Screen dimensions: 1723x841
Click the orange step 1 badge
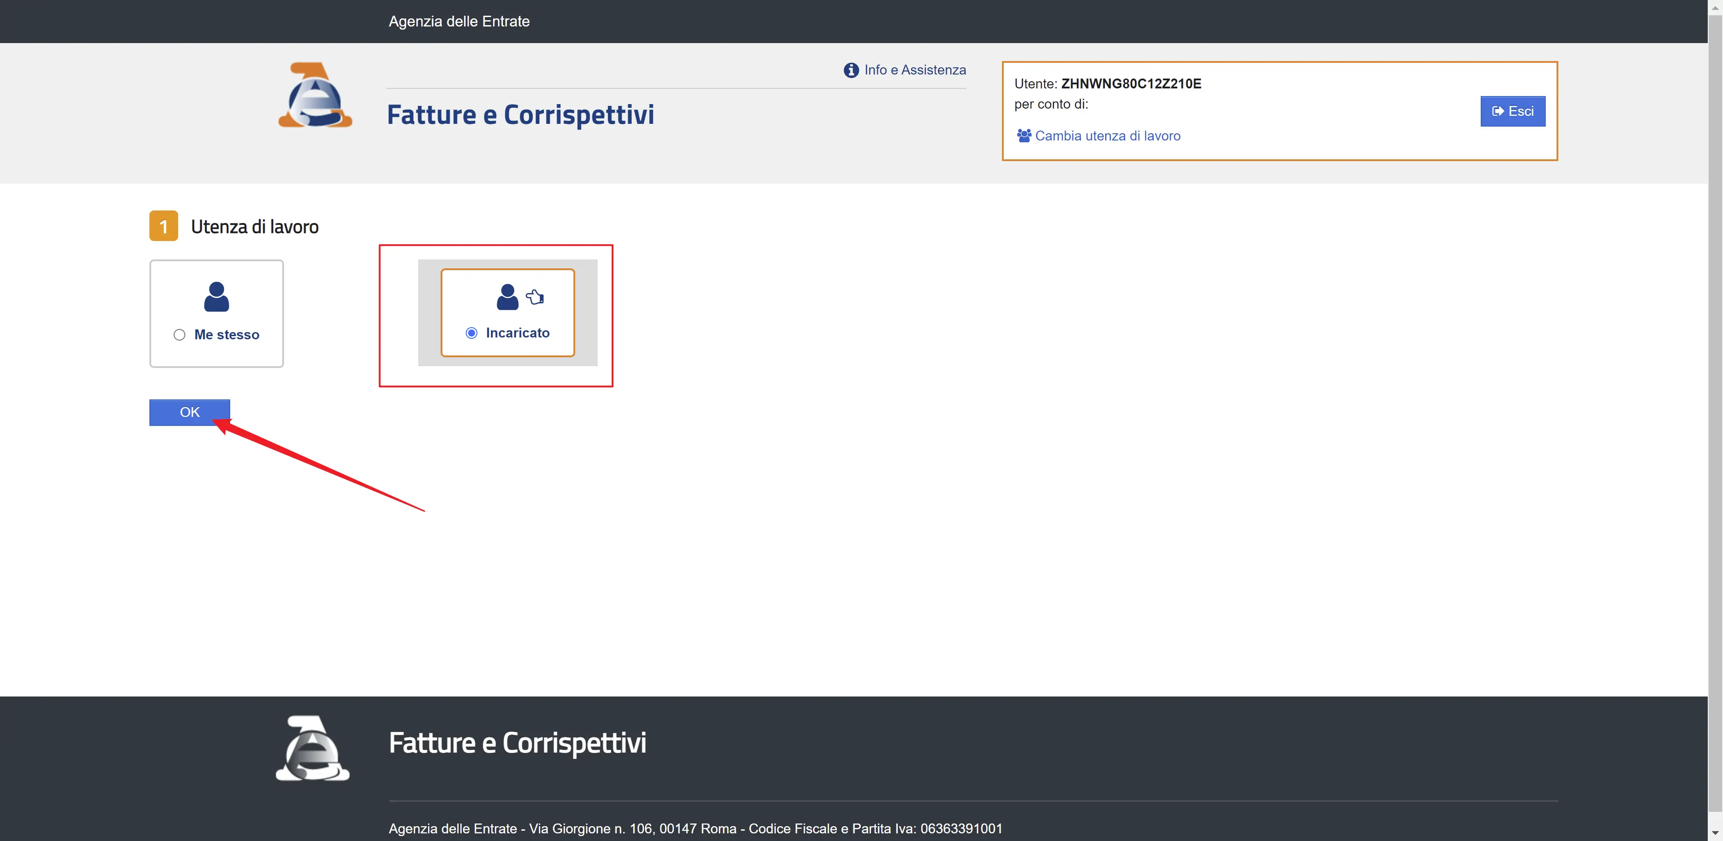163,226
